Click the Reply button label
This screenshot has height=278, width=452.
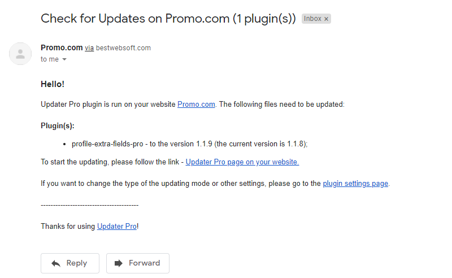point(77,263)
